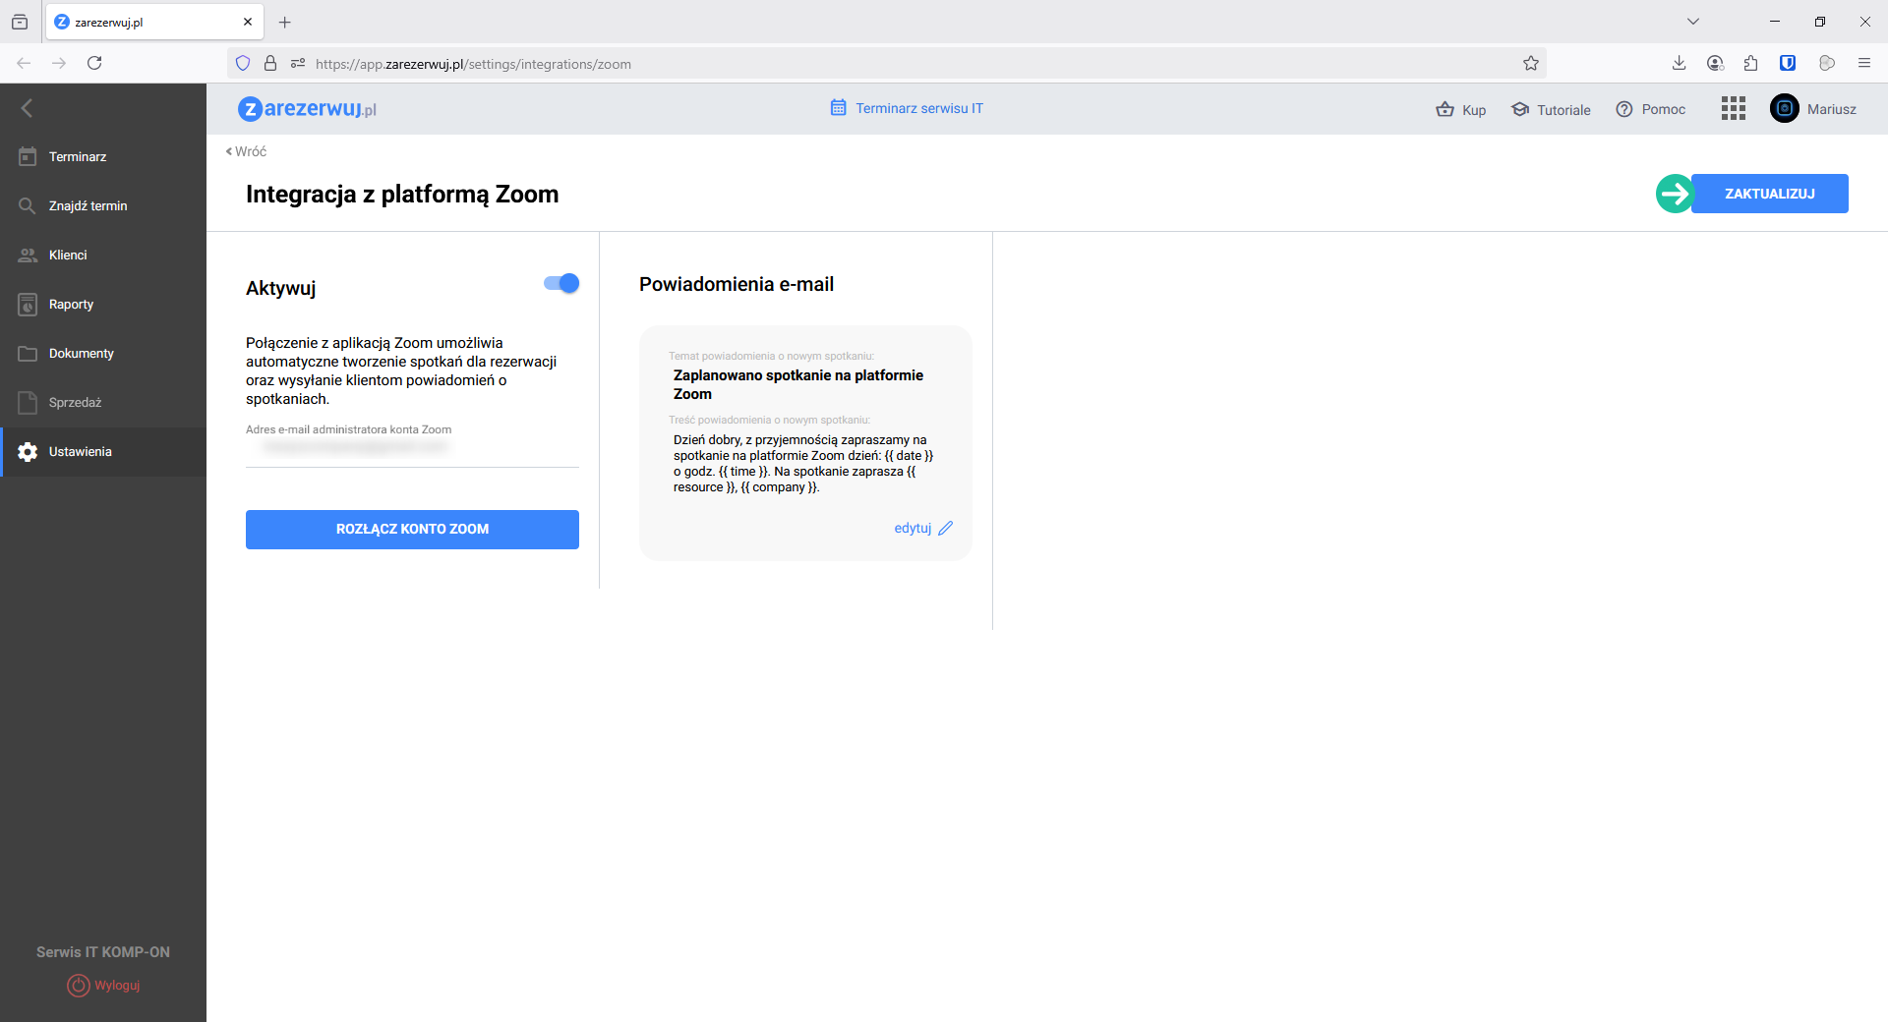
Task: Open Firefox View recent browsing icon
Action: coord(20,22)
